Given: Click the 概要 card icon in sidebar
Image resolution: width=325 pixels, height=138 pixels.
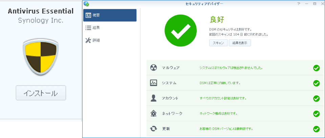Looking at the screenshot, I should tap(88, 15).
